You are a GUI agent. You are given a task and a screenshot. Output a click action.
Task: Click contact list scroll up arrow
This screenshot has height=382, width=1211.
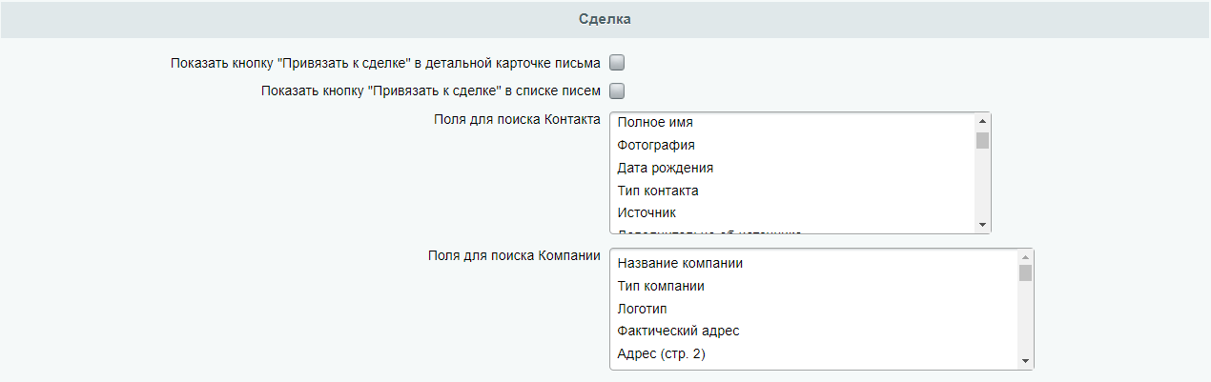click(982, 121)
